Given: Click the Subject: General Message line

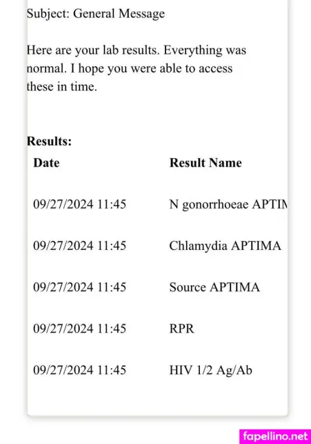Looking at the screenshot, I should (96, 15).
